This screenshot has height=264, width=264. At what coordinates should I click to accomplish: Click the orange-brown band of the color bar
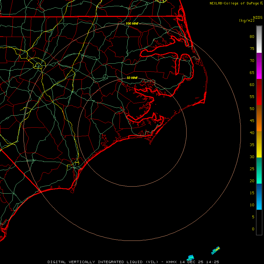[x=259, y=118]
